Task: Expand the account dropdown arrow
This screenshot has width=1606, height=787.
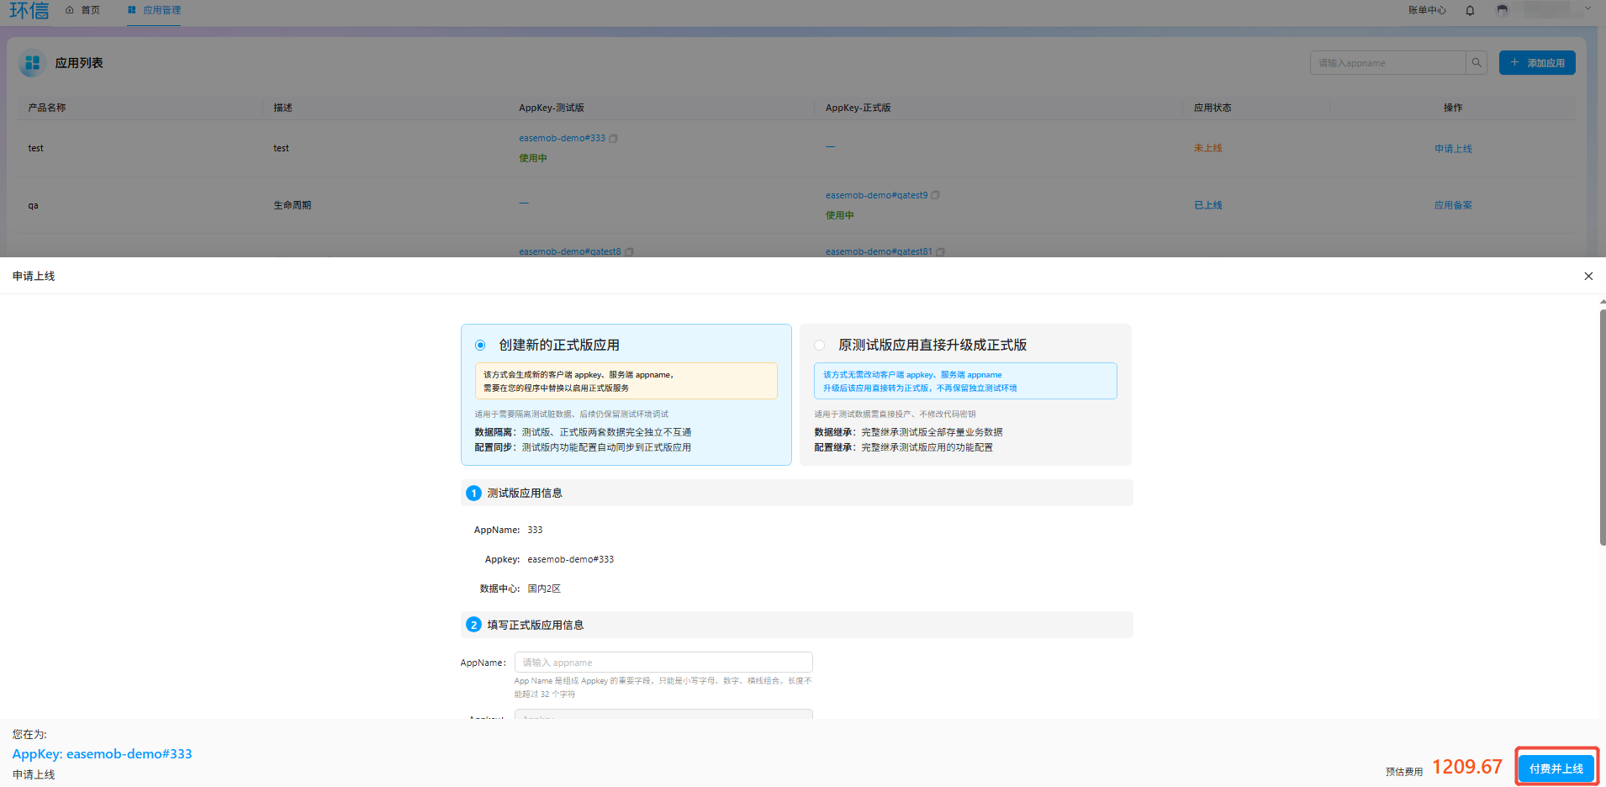Action: click(1588, 9)
